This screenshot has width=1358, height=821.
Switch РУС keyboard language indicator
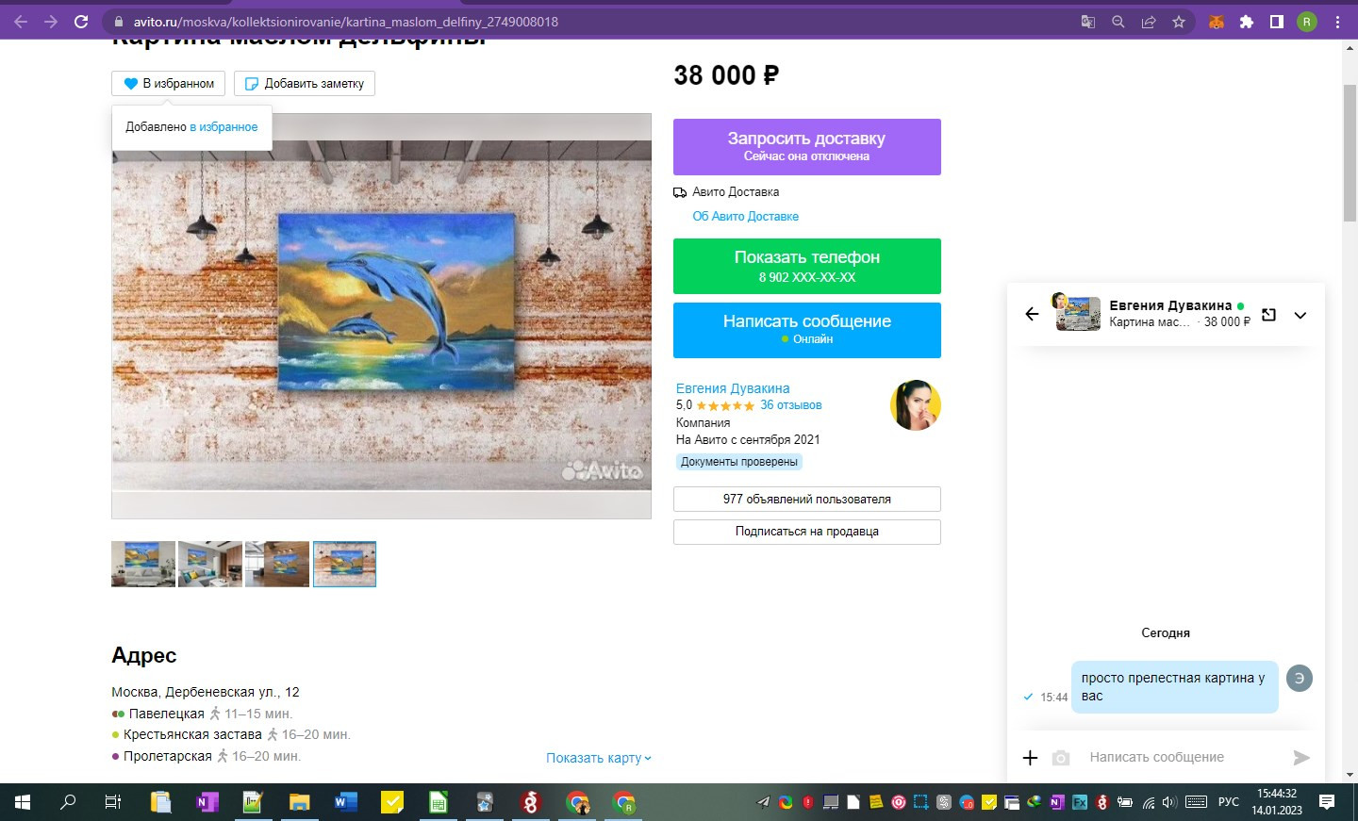(x=1228, y=802)
